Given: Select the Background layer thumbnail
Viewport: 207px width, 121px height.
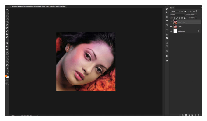Looking at the screenshot, I should point(175,31).
